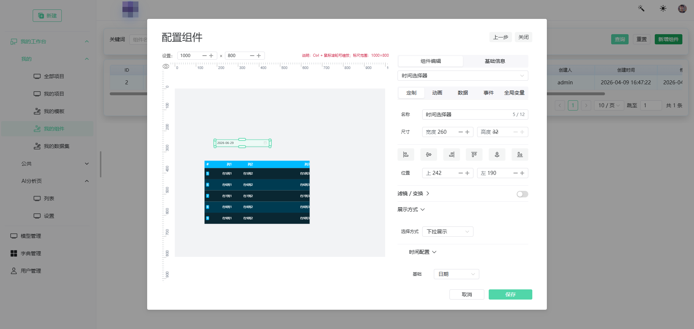Click 新增组件 button in background page
694x329 pixels.
(x=669, y=39)
